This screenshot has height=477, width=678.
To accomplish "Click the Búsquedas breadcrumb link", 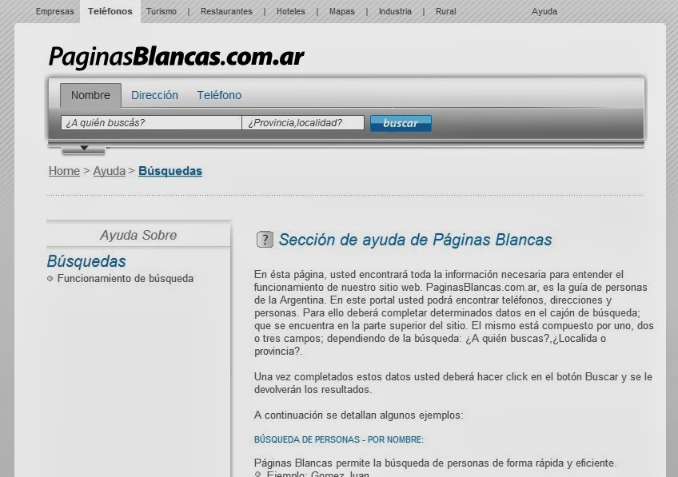I will 170,171.
